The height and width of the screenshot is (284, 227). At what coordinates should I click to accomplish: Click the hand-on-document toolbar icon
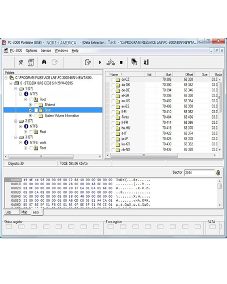(87, 62)
